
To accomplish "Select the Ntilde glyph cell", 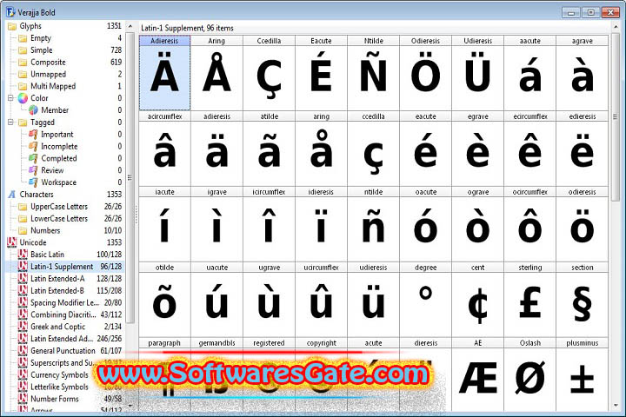I will coord(374,73).
